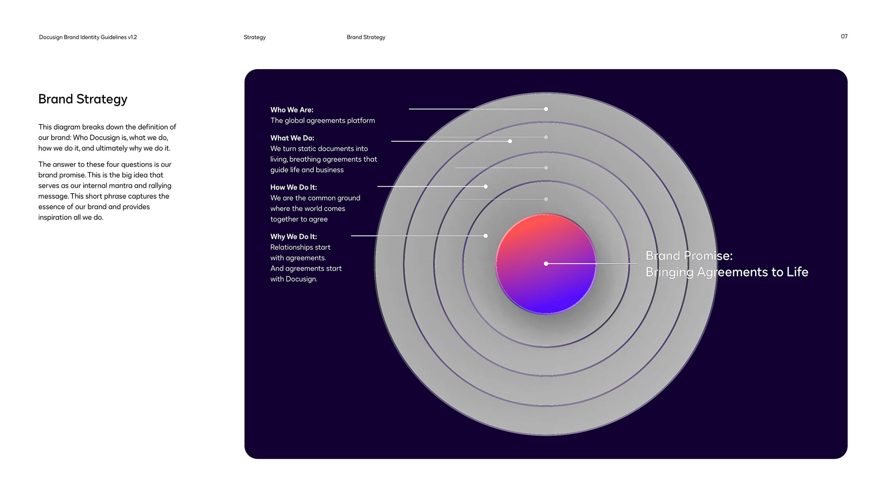The height and width of the screenshot is (498, 887).
Task: Click the Docusign Brand Identity Guidelines title
Action: [88, 37]
